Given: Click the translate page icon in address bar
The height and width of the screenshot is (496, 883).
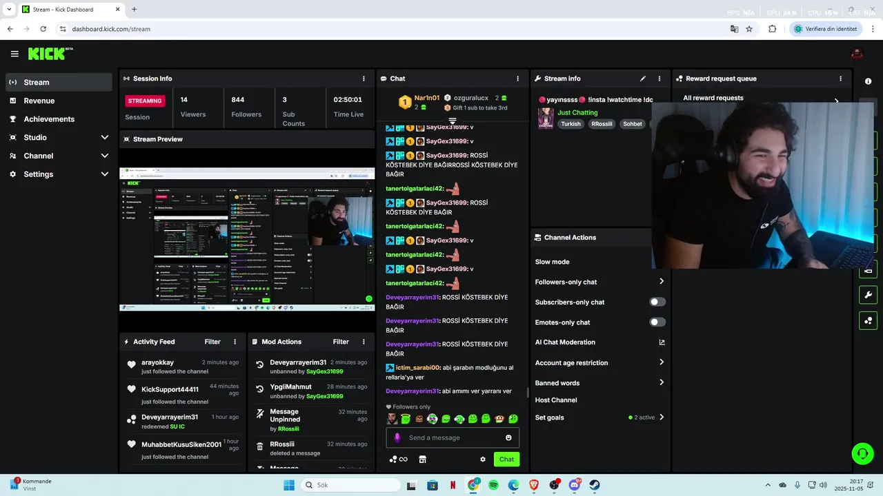Looking at the screenshot, I should coord(735,29).
